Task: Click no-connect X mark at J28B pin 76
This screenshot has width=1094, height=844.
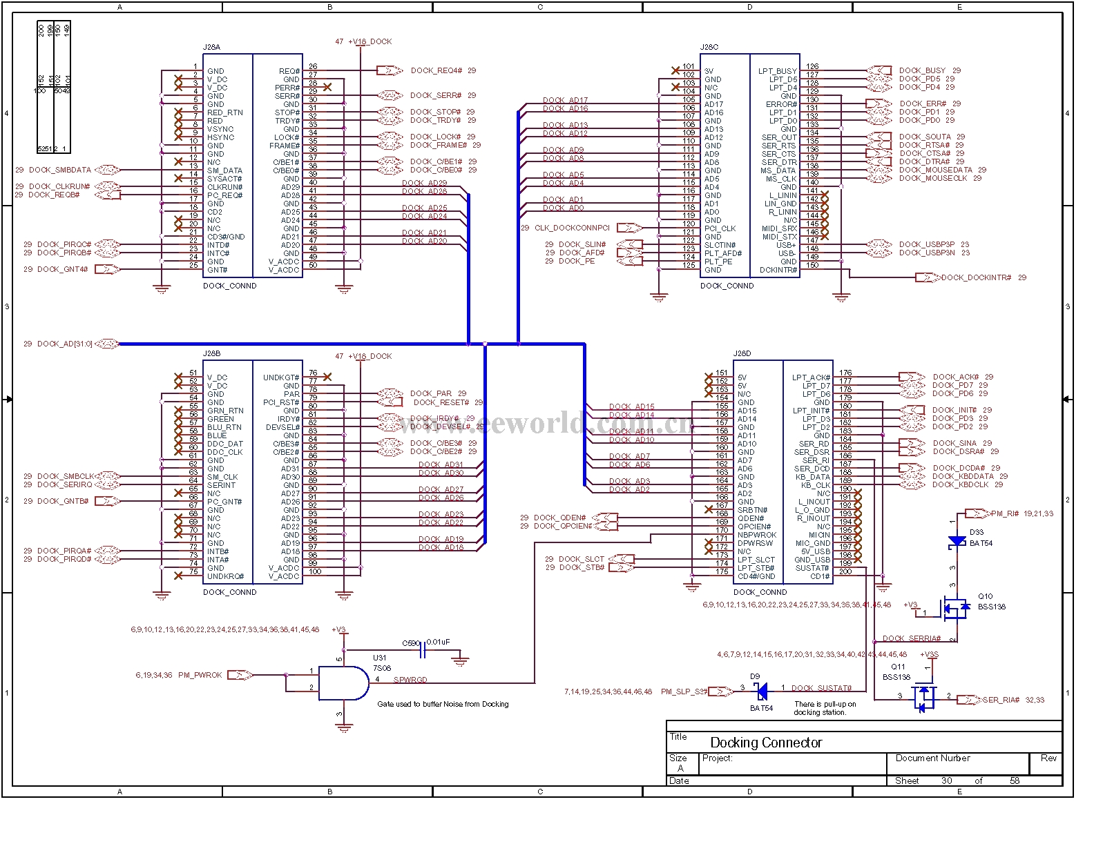Action: pyautogui.click(x=327, y=377)
